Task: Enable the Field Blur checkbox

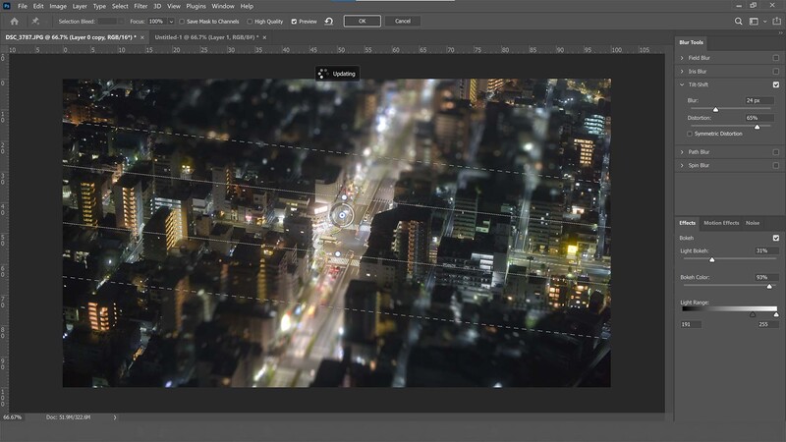Action: (x=776, y=58)
